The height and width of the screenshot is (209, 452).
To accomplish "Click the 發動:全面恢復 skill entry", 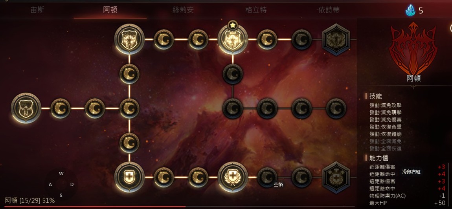I will [x=386, y=149].
